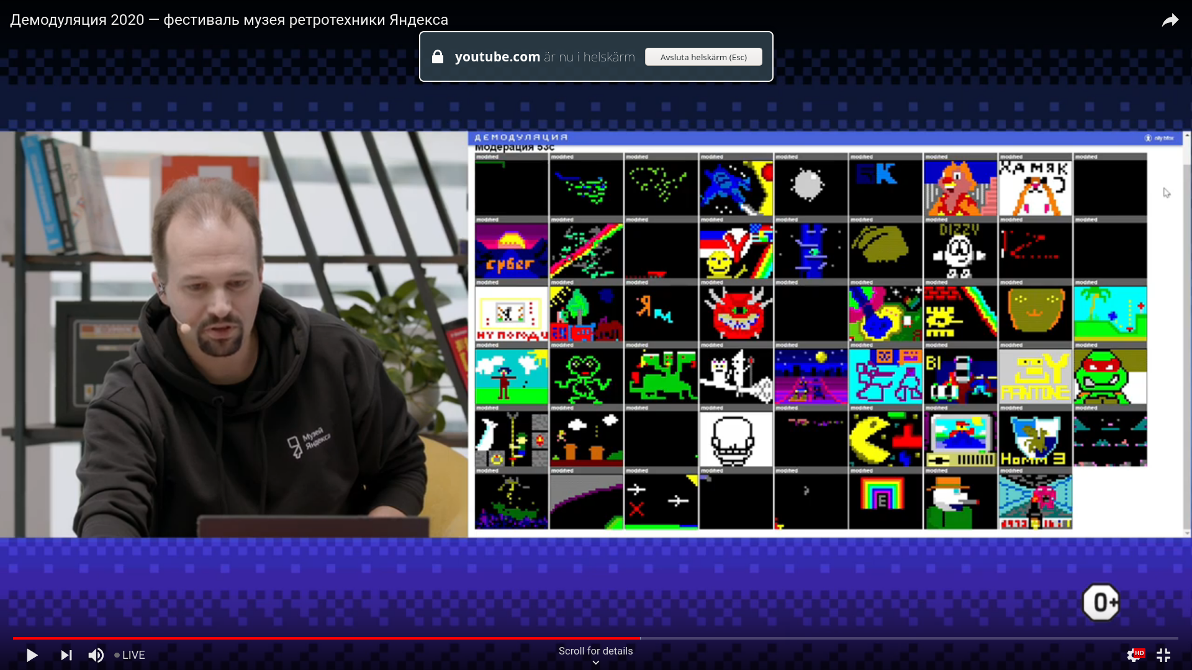Viewport: 1192px width, 670px height.
Task: Open the red ninja turtle thumbnail
Action: [1109, 376]
